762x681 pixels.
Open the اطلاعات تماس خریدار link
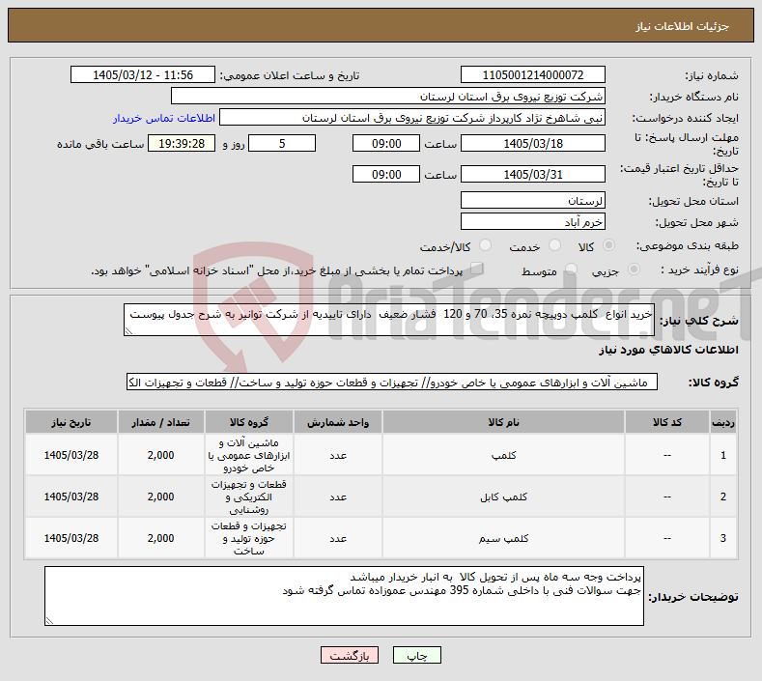pos(164,118)
